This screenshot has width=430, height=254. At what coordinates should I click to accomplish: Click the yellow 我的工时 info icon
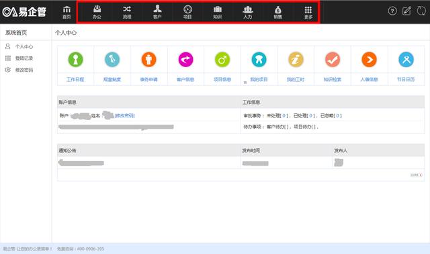coord(296,60)
